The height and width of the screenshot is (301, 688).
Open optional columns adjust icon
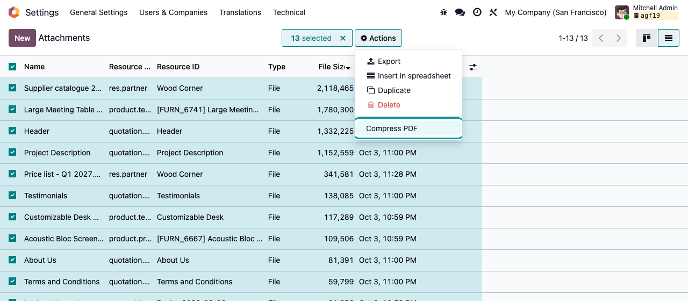(x=472, y=67)
